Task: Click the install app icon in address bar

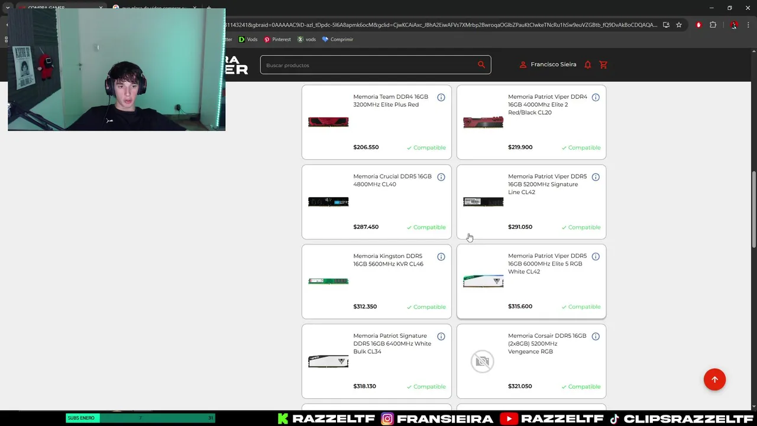Action: tap(666, 25)
